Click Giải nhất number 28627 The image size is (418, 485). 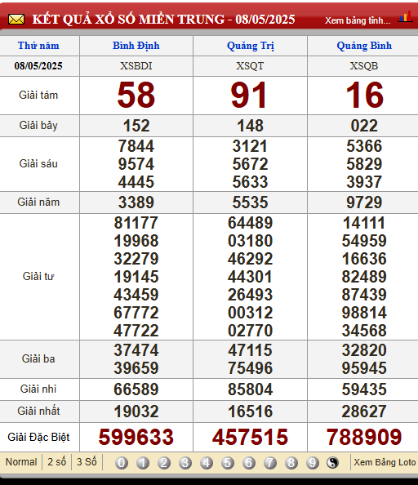(364, 412)
